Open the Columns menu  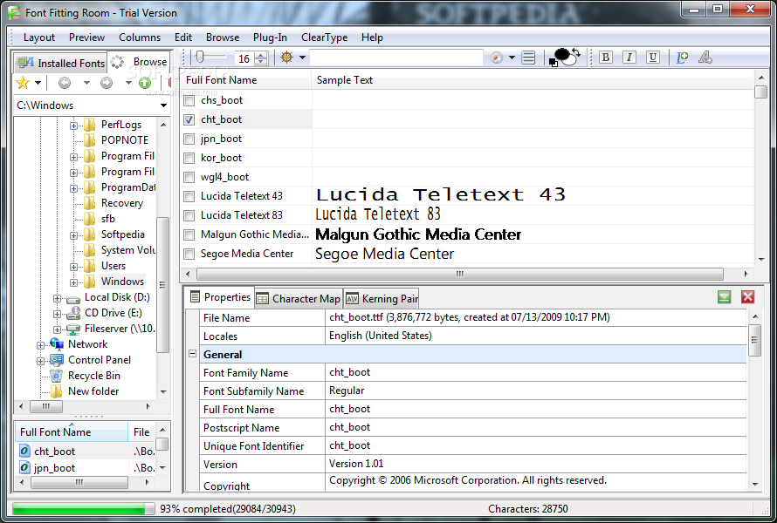140,37
